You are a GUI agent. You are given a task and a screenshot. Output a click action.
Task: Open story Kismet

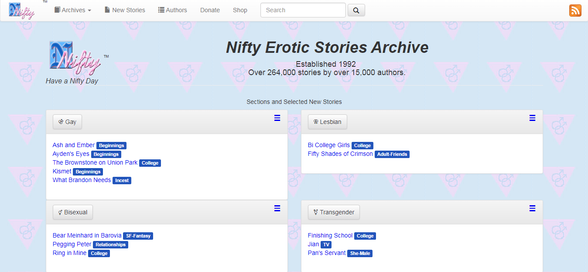tap(62, 171)
